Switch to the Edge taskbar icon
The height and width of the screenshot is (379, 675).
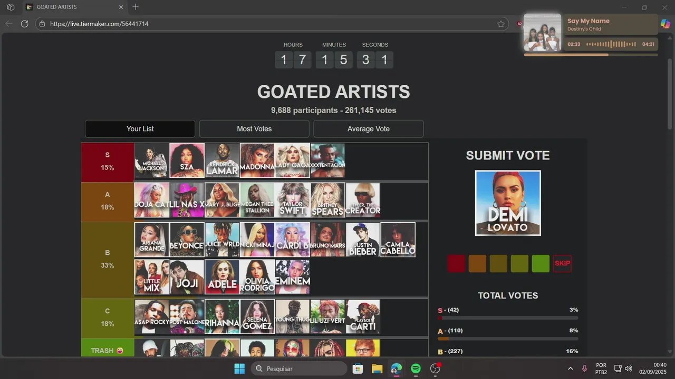click(x=396, y=368)
